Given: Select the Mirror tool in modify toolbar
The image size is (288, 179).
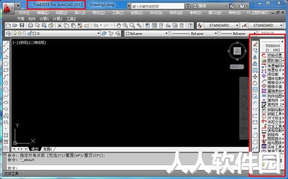Looking at the screenshot, I should 255,57.
